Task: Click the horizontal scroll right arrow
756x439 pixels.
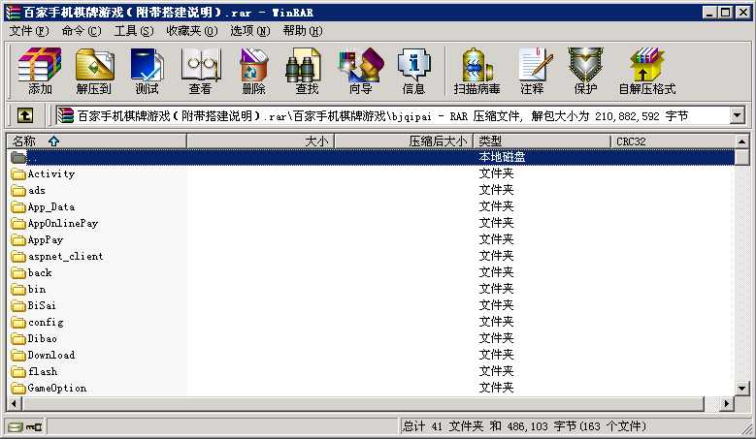Action: click(x=727, y=403)
